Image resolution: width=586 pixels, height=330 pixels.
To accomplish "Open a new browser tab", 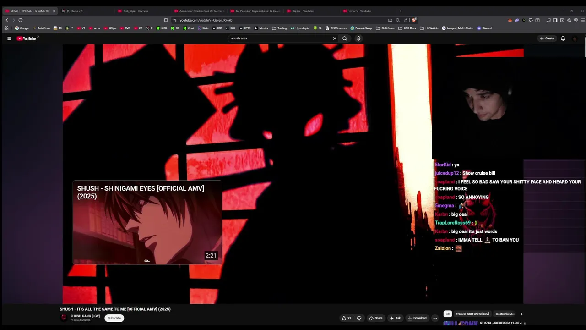I will [401, 11].
